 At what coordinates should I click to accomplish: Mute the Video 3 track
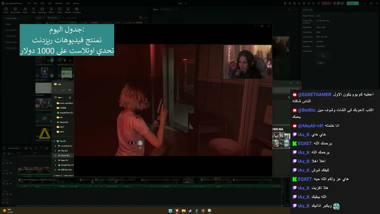[x=8, y=173]
